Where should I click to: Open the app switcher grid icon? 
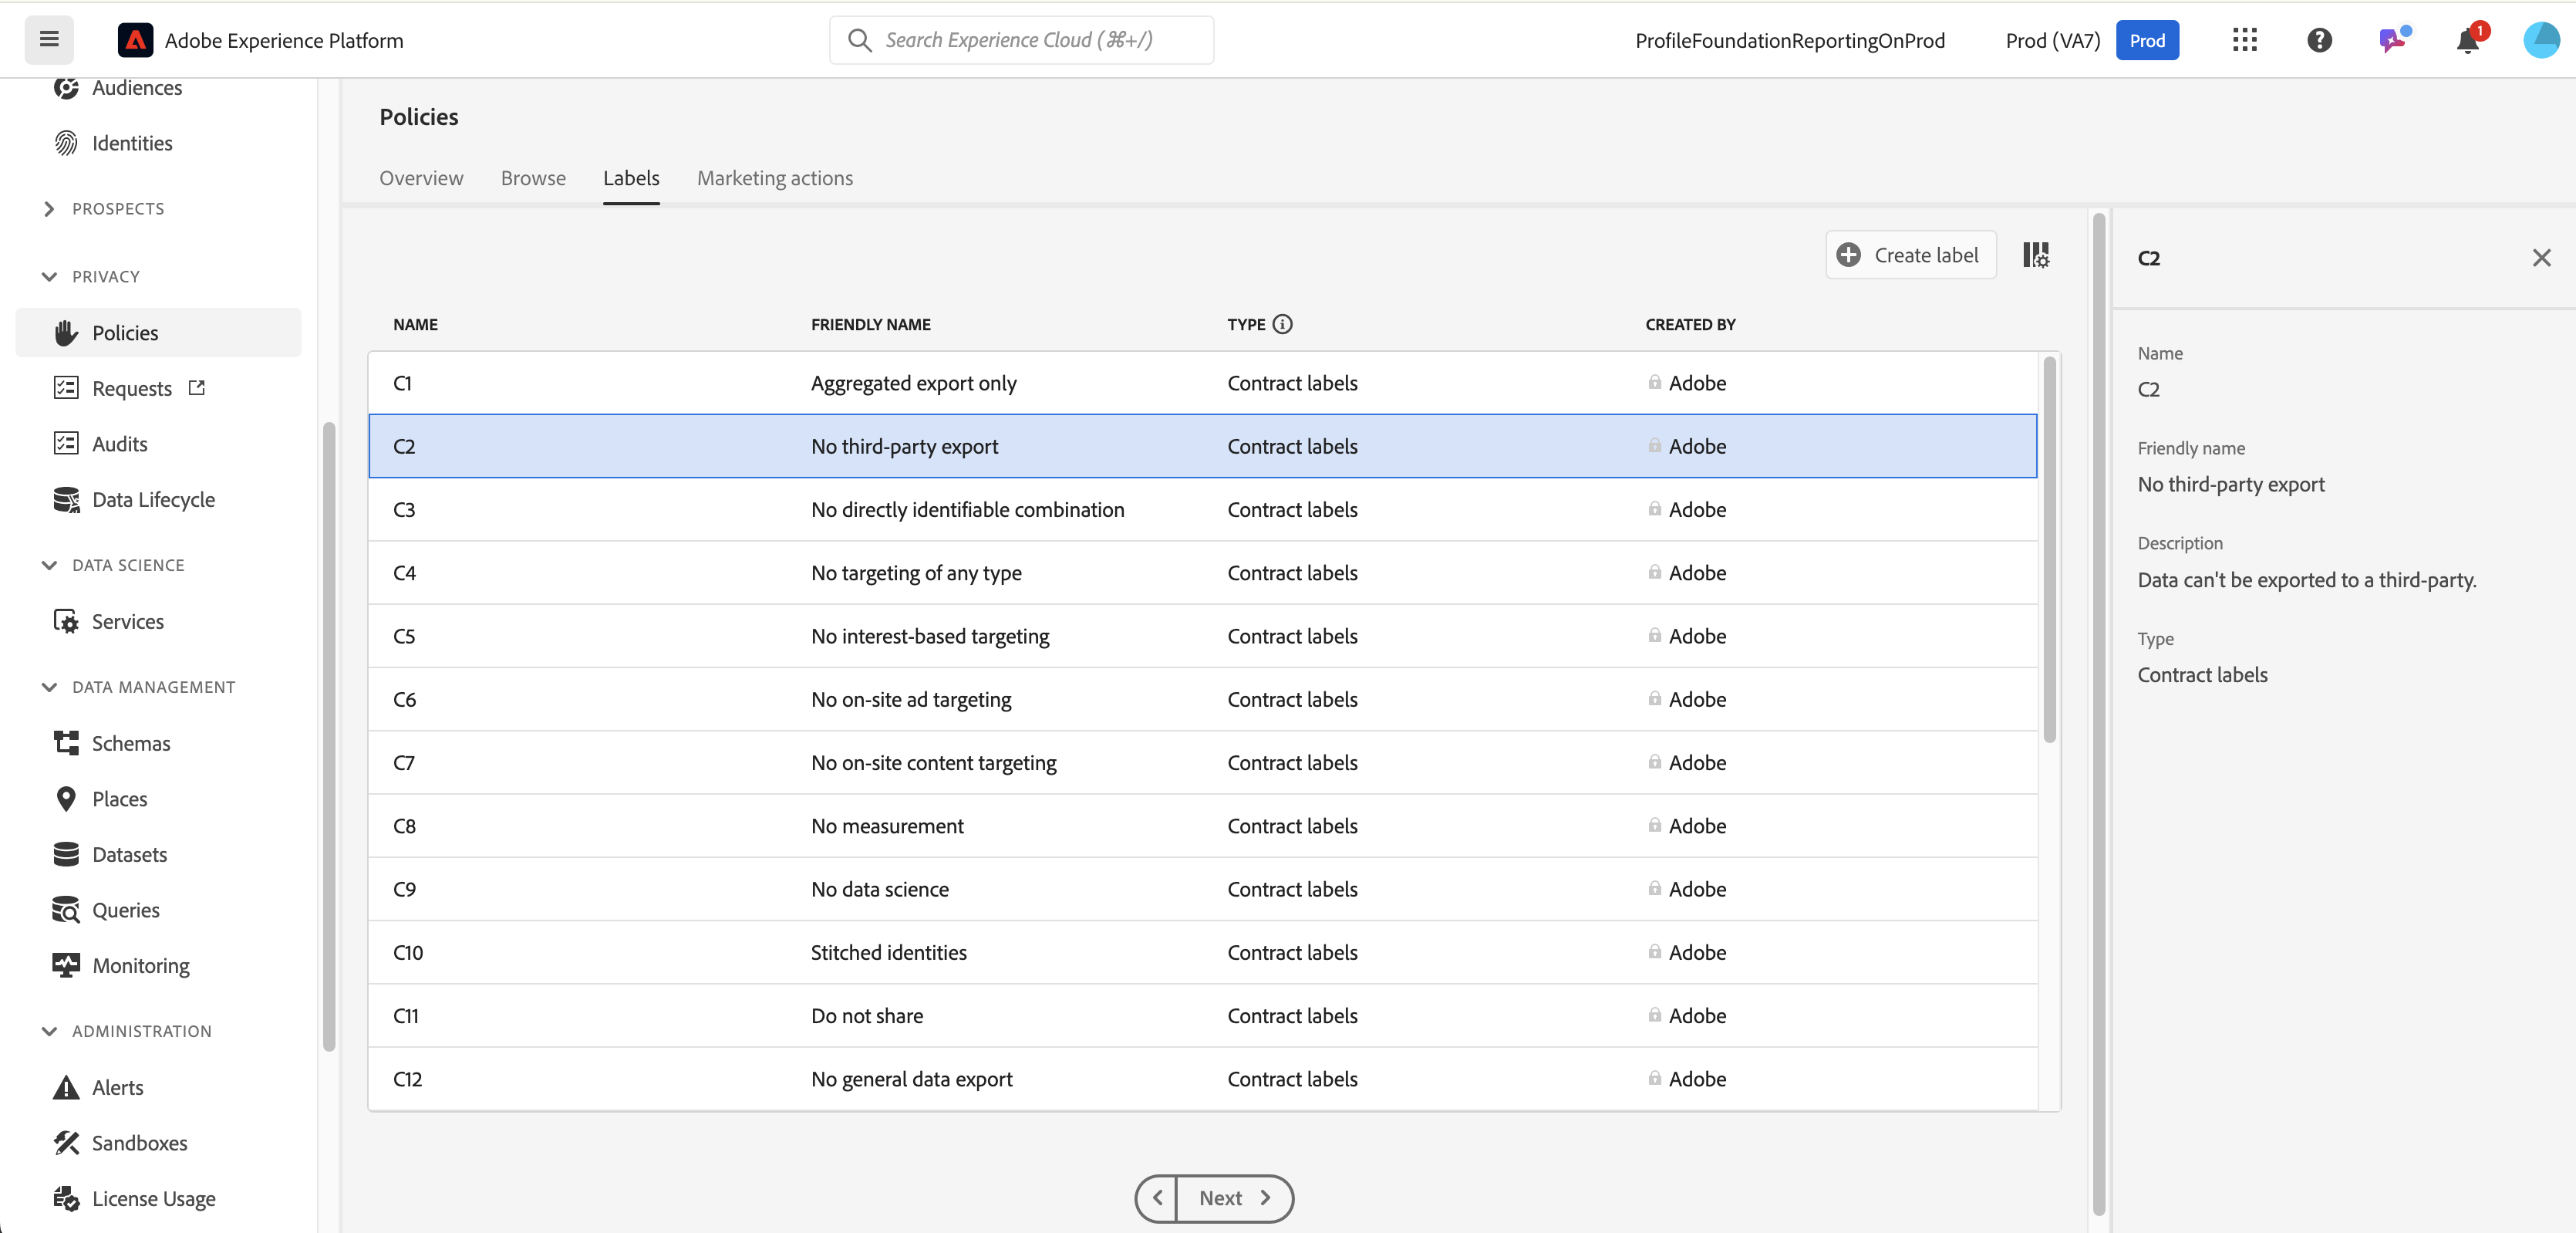coord(2244,40)
